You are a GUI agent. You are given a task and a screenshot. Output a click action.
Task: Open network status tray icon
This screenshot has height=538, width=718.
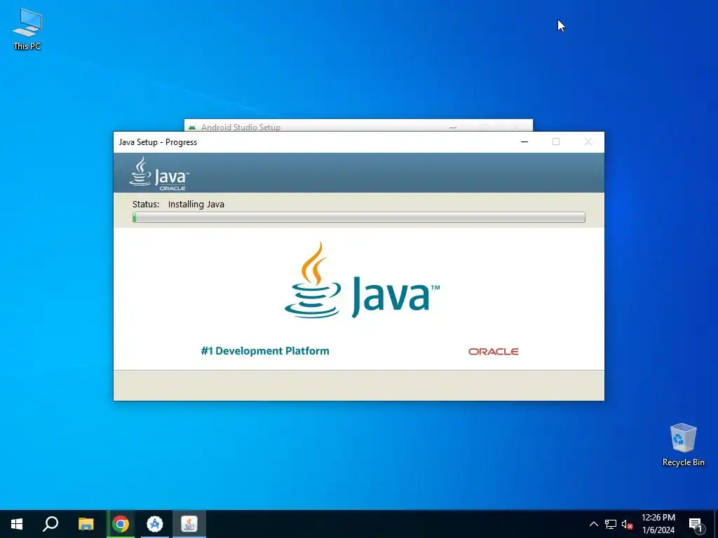click(x=611, y=524)
